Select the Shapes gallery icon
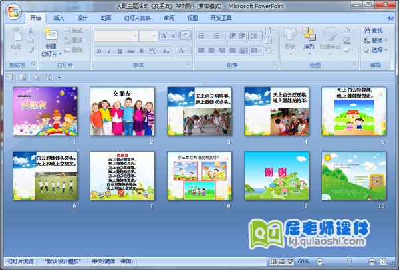 pyautogui.click(x=291, y=34)
